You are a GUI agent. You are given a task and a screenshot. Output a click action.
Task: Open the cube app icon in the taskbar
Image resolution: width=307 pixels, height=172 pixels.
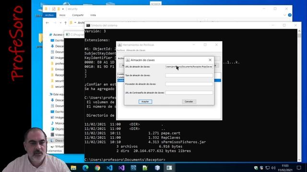click(157, 168)
